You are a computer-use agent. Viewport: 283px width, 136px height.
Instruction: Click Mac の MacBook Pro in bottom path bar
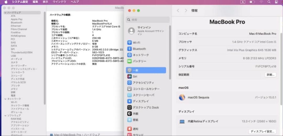[x=68, y=134]
